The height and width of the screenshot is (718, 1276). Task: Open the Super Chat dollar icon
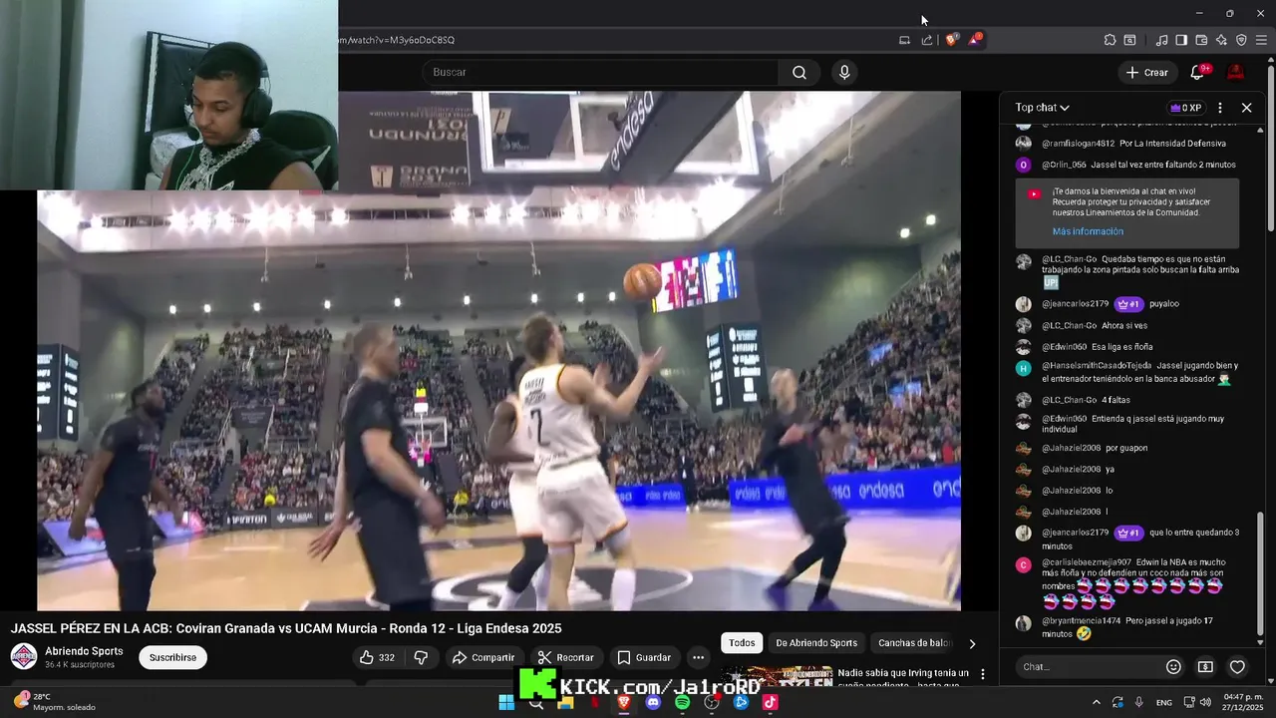pyautogui.click(x=1205, y=666)
